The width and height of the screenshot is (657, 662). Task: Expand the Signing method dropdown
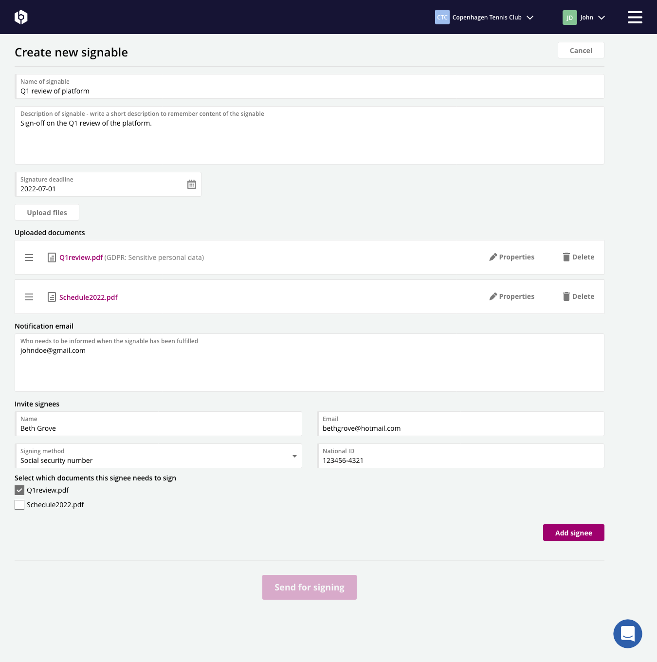[158, 456]
